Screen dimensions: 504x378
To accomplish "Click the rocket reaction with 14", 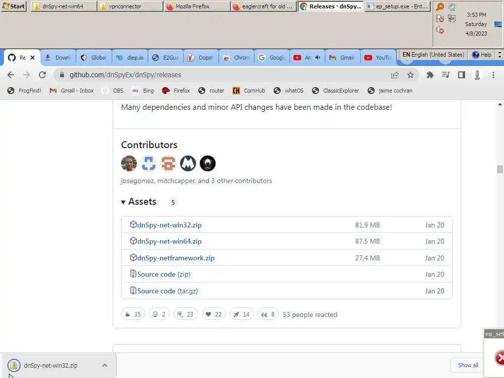I will coord(242,314).
